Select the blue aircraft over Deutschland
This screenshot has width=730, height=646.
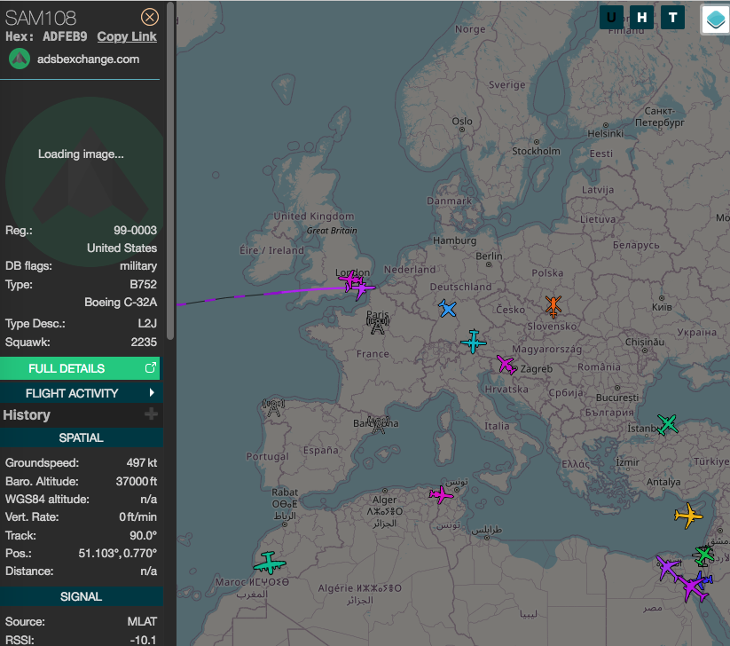coord(447,309)
